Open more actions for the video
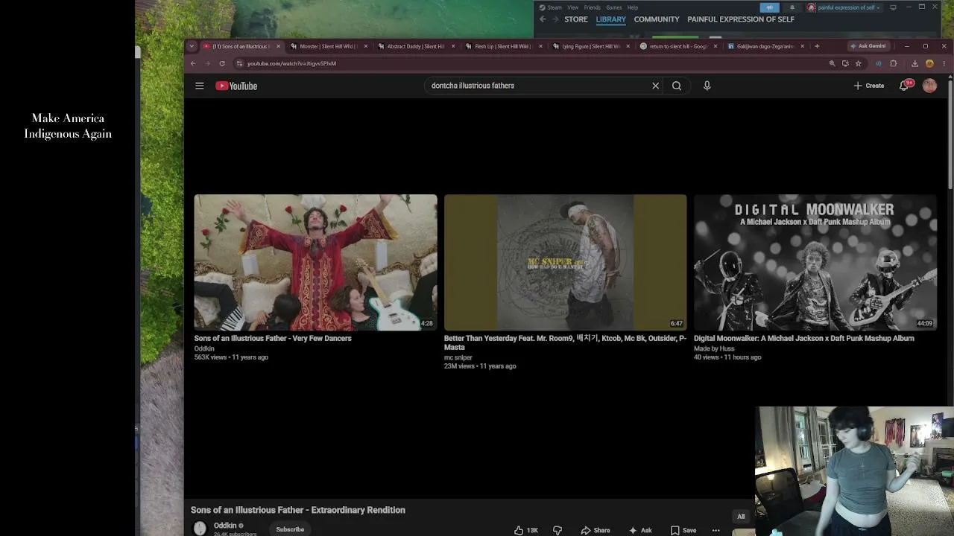Screen dimensions: 954x536 715,530
